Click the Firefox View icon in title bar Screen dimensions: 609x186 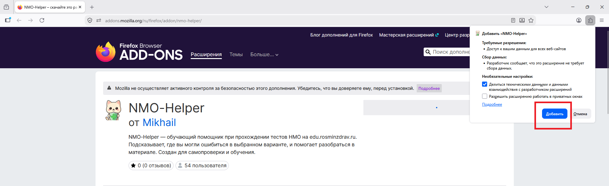[x=6, y=7]
